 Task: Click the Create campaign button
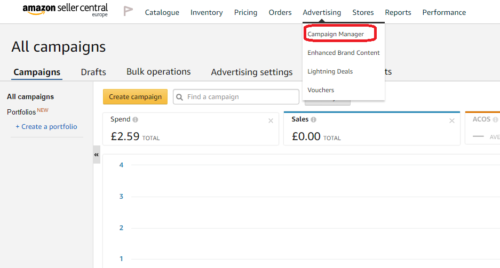[135, 97]
